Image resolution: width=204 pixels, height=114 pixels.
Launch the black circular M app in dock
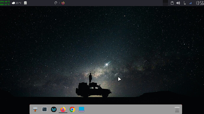[54, 109]
